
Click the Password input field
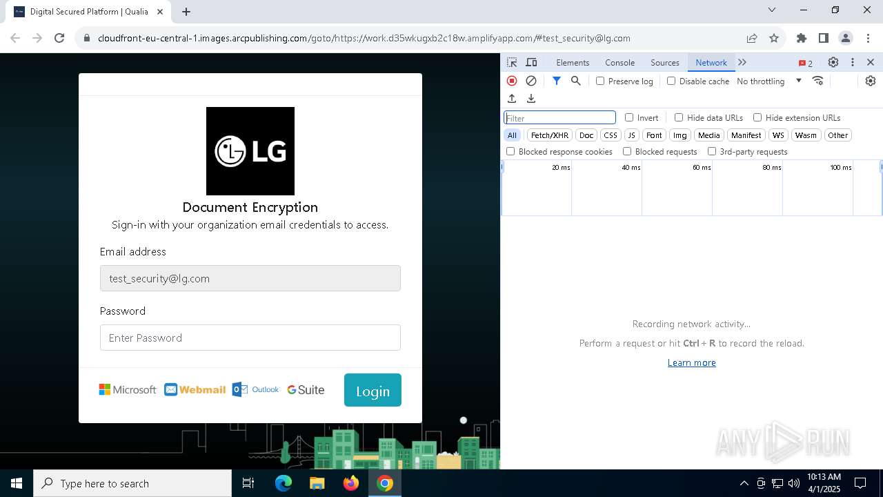point(250,338)
